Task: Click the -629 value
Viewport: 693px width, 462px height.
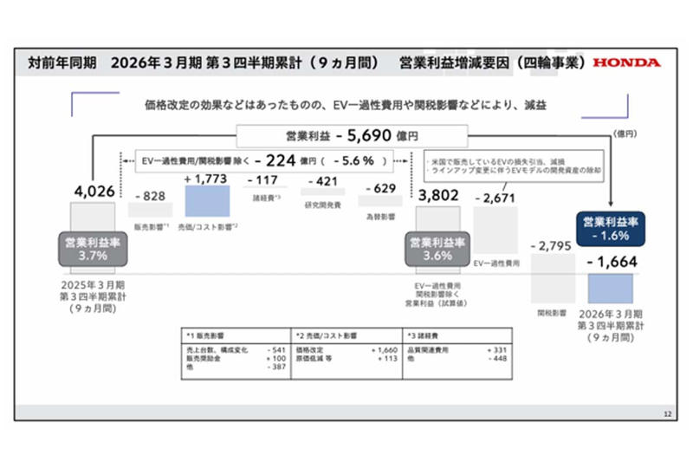Action: [381, 188]
